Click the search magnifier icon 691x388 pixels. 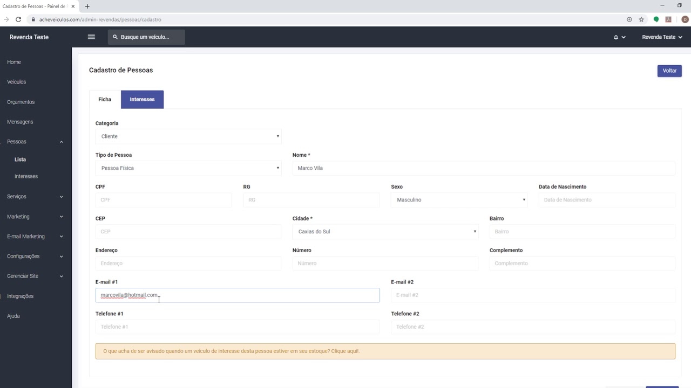[116, 37]
